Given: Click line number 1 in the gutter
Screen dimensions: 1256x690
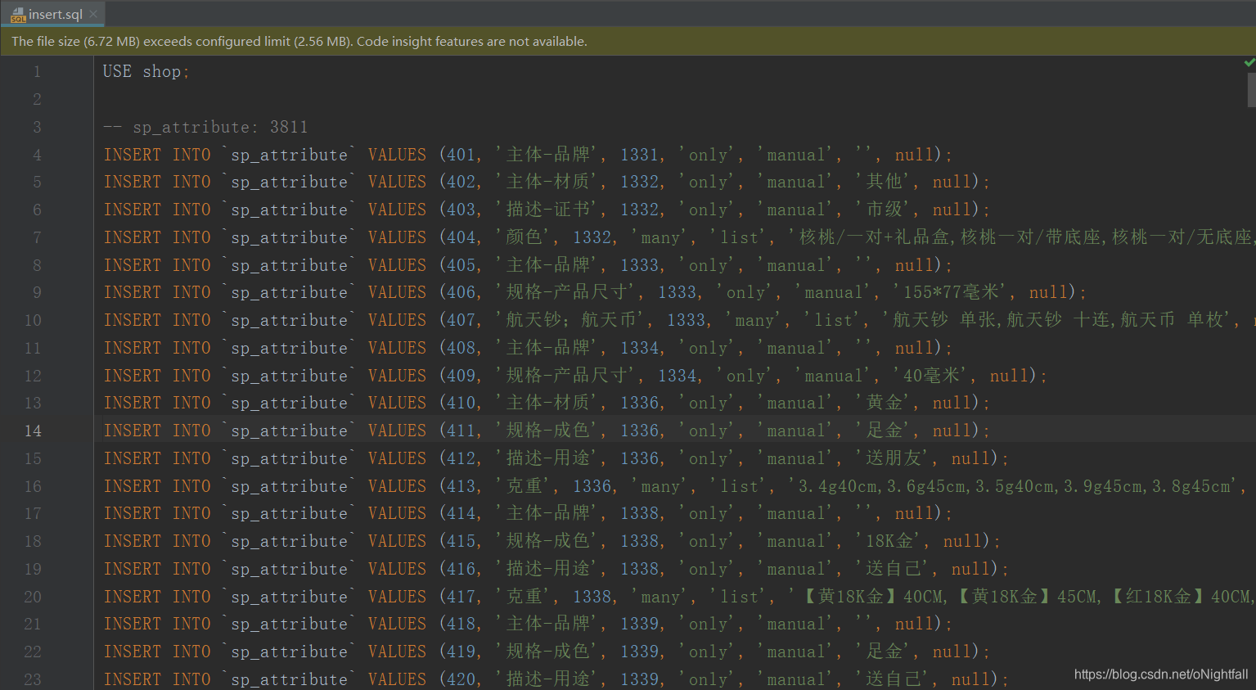Looking at the screenshot, I should click(x=37, y=72).
